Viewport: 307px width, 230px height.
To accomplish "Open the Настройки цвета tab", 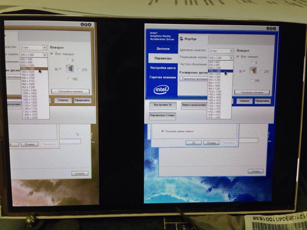I will click(x=163, y=68).
